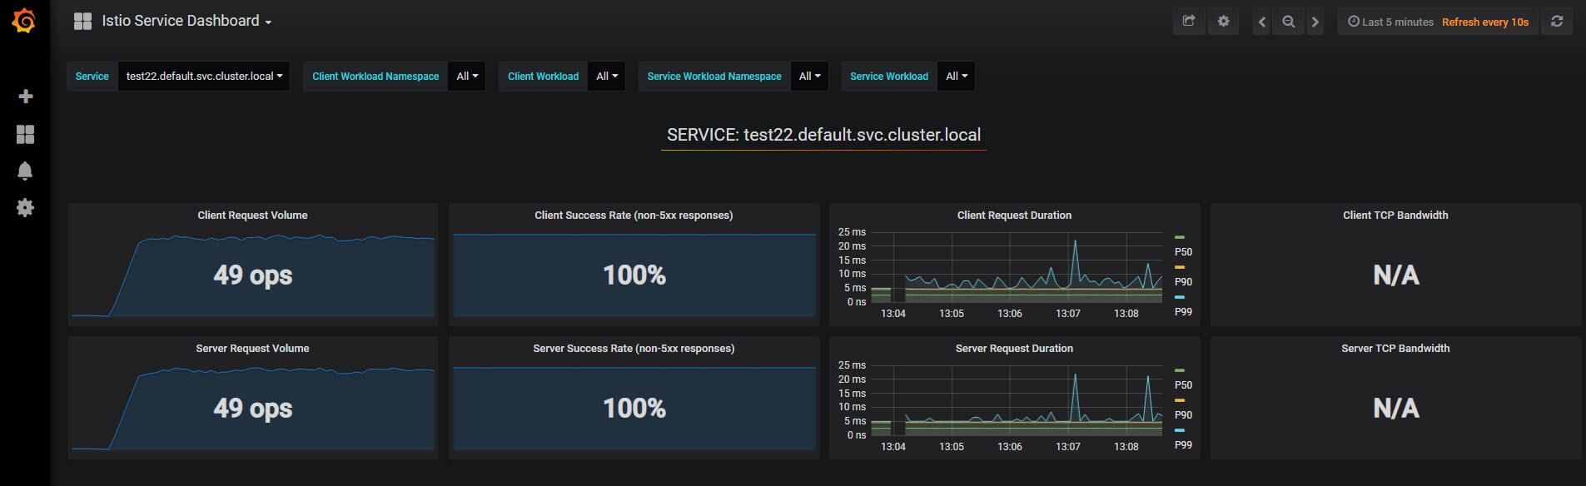This screenshot has width=1586, height=486.
Task: Click N/A value in Client TCP Bandwidth
Action: point(1396,275)
